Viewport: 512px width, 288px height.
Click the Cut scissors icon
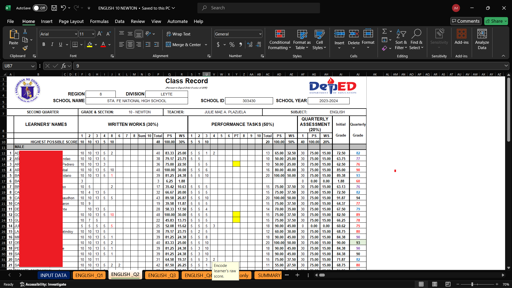coord(25,31)
